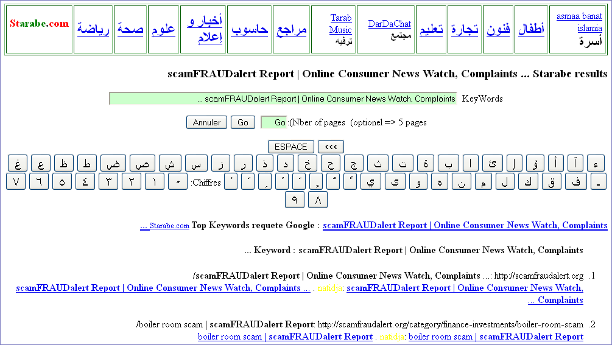Tap the ش letter key

click(170, 163)
